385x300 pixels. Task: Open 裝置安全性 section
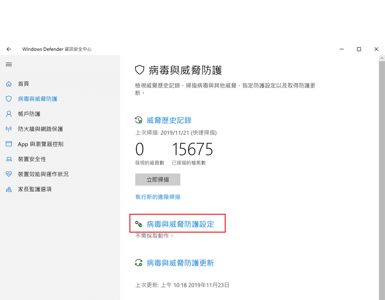pos(32,159)
